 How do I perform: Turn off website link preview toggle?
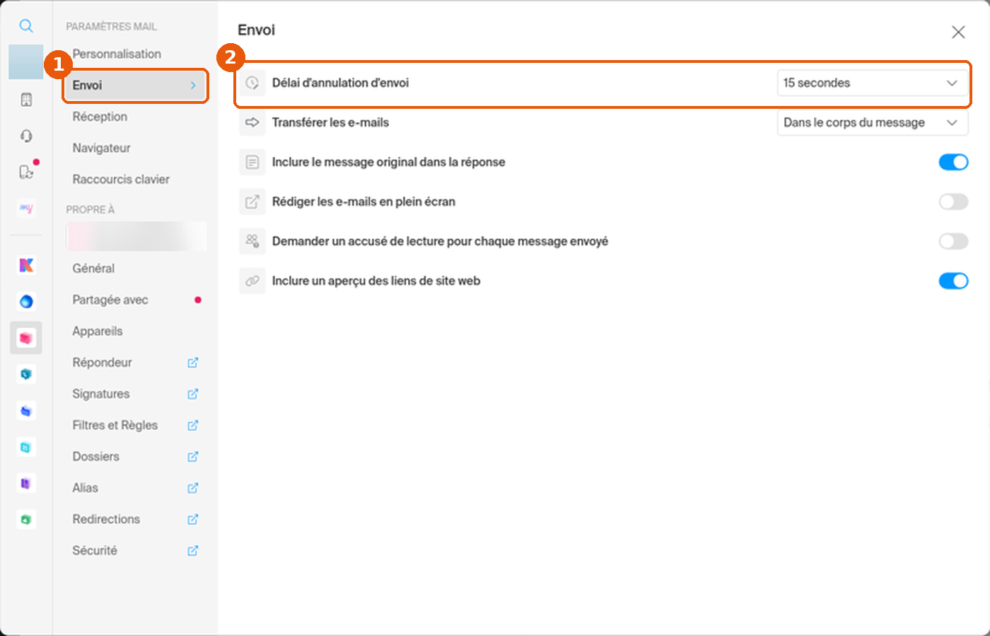pyautogui.click(x=953, y=281)
